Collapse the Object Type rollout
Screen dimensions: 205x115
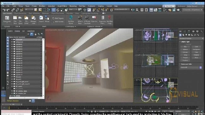point(180,42)
